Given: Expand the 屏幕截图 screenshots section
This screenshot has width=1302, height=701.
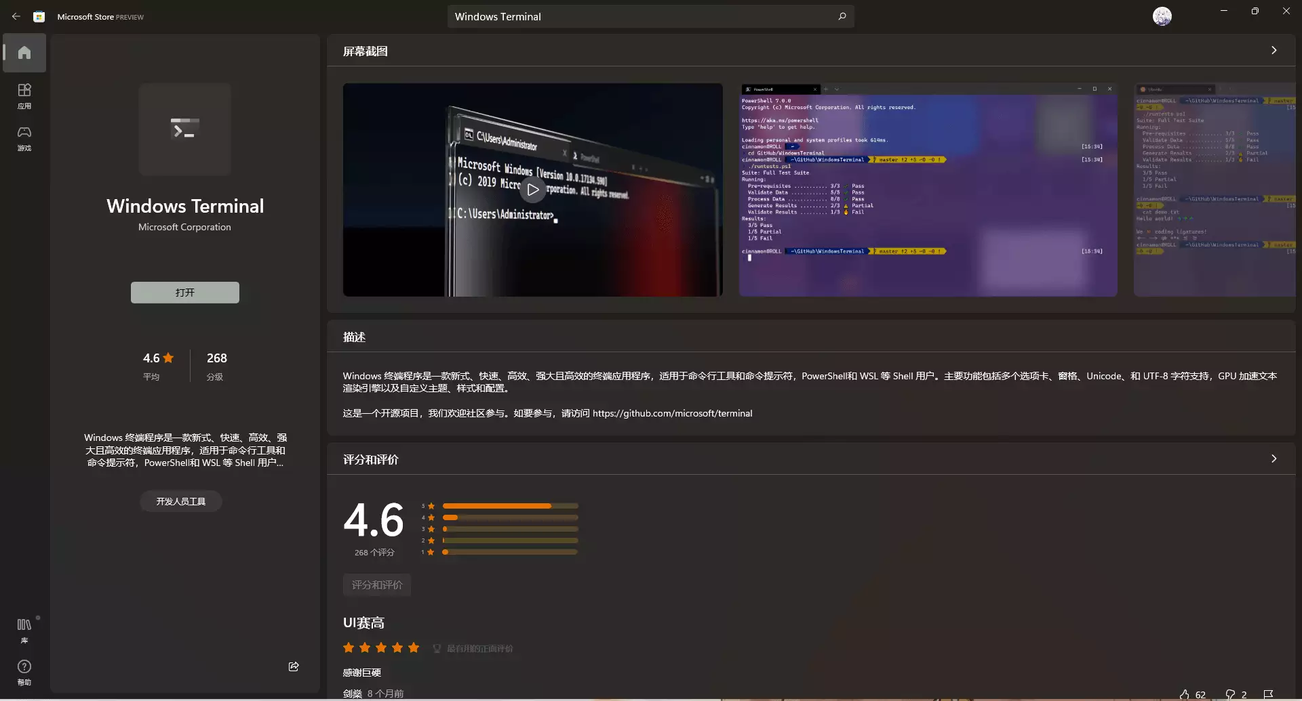Looking at the screenshot, I should (1274, 50).
